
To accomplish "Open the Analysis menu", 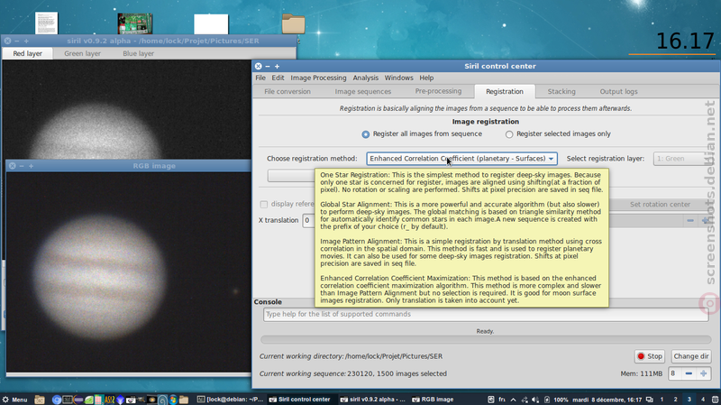I will 366,78.
